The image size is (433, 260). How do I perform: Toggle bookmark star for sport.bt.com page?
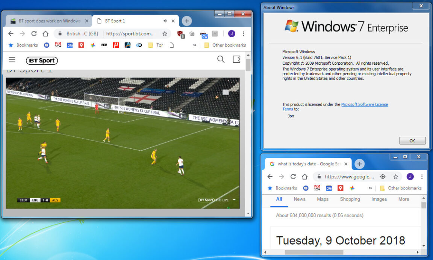click(x=165, y=34)
